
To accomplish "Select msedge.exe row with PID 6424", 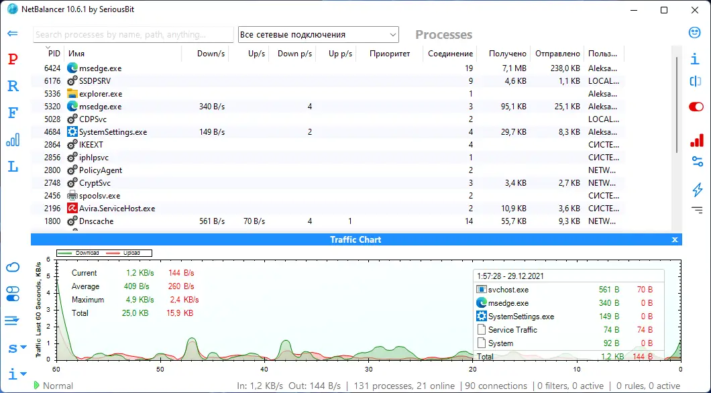I will click(x=328, y=68).
